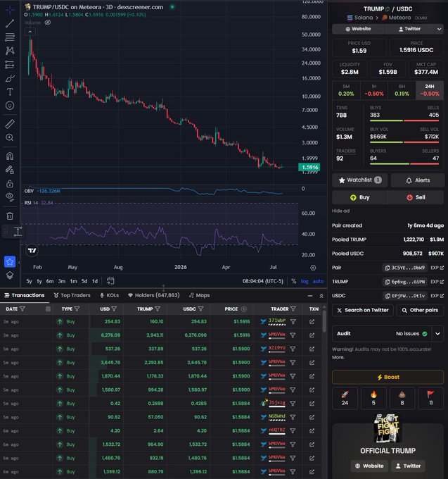The width and height of the screenshot is (448, 479).
Task: Collapse the indicator legend chevron
Action: pyautogui.click(x=30, y=32)
